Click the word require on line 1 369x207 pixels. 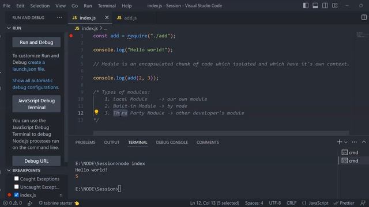(137, 36)
